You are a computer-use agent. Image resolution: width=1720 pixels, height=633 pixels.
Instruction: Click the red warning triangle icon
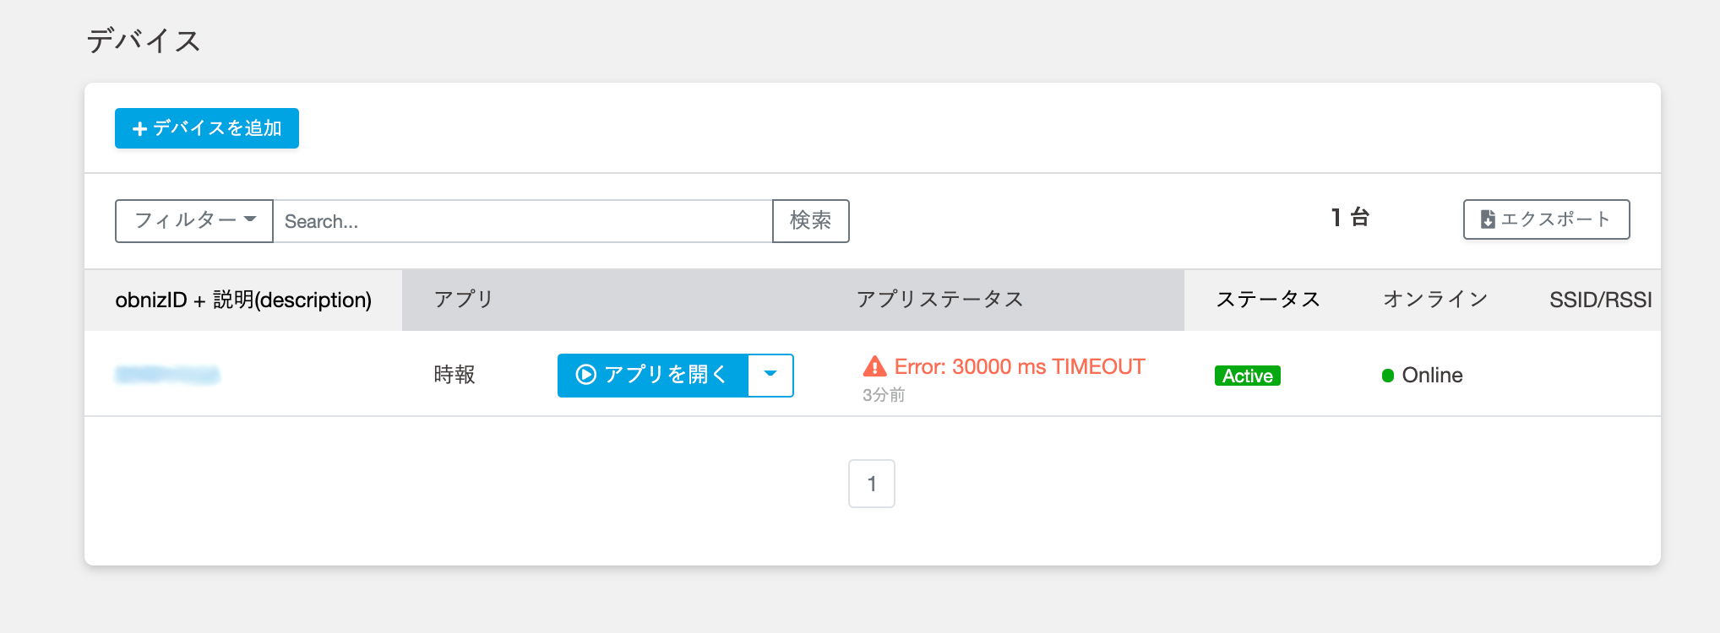874,366
